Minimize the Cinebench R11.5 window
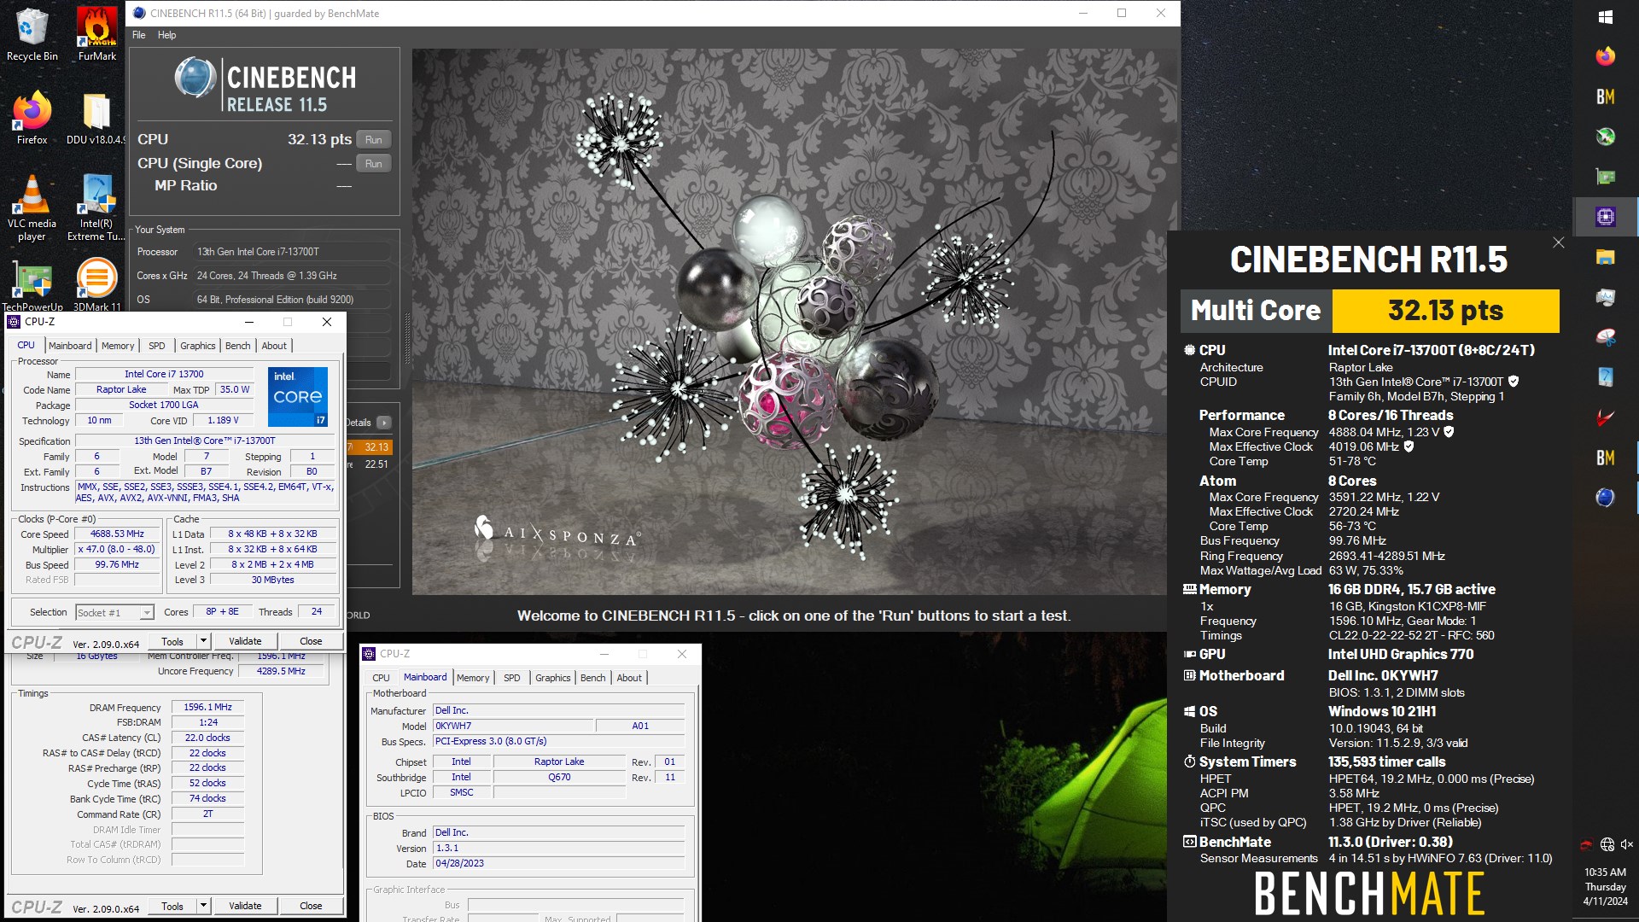Screen dimensions: 1639x922 pyautogui.click(x=1082, y=13)
